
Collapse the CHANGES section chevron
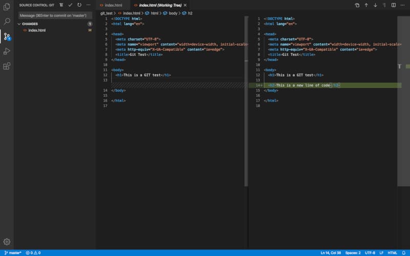19,24
